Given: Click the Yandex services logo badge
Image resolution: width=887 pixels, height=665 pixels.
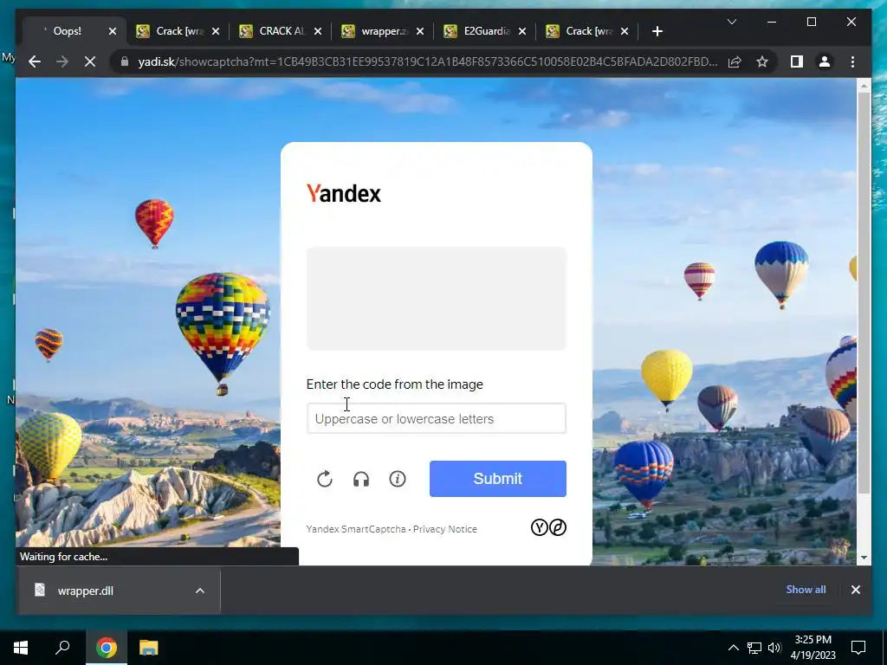Looking at the screenshot, I should click(548, 527).
